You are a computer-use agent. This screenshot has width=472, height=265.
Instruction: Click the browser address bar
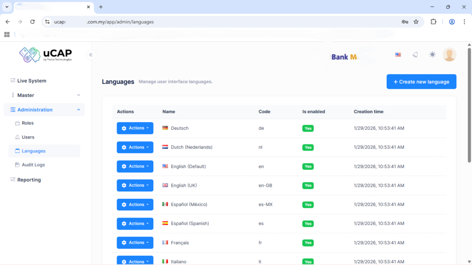[x=221, y=22]
